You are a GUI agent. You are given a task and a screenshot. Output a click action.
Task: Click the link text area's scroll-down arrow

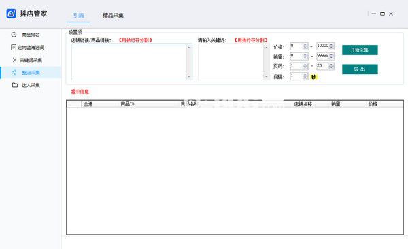coord(189,76)
